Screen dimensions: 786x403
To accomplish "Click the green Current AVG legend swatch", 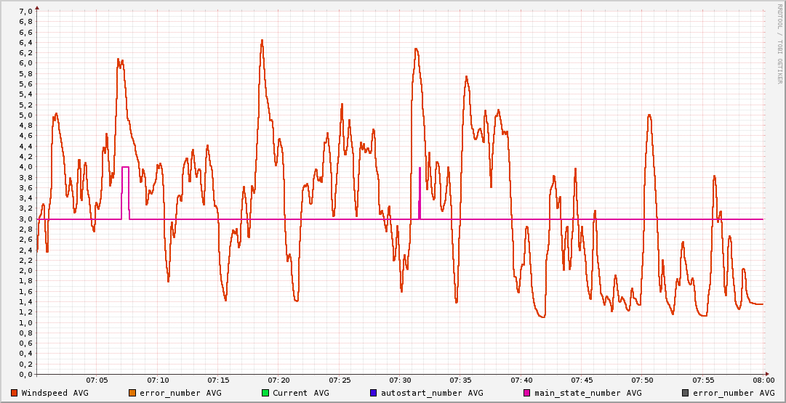I will (x=265, y=393).
